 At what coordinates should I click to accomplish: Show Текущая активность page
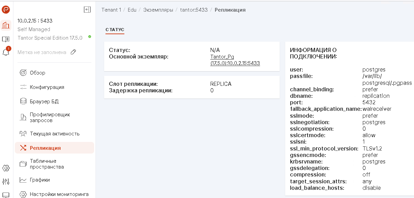55,134
